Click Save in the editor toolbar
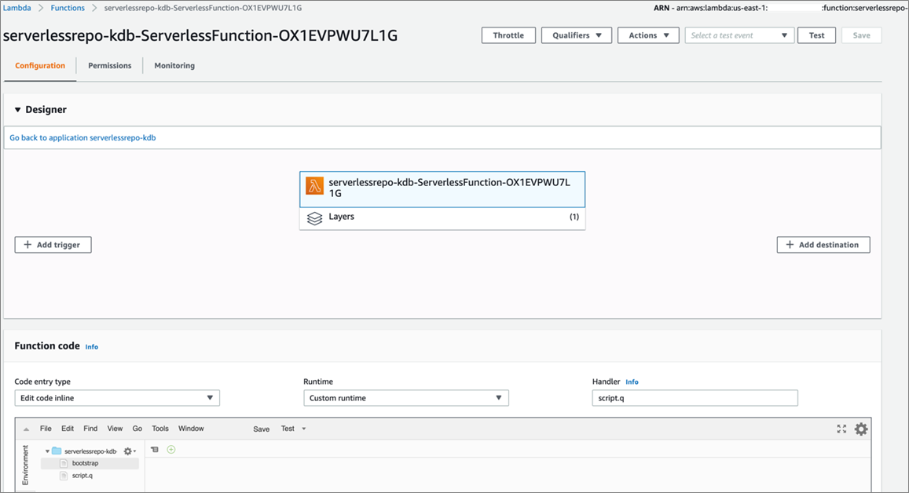Image resolution: width=909 pixels, height=493 pixels. 262,429
